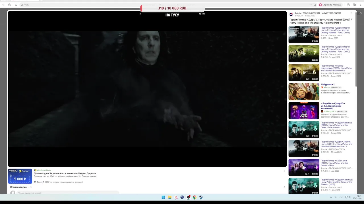The width and height of the screenshot is (364, 204).
Task: Bookmark this page using the bookmark icon
Action: coord(315,5)
